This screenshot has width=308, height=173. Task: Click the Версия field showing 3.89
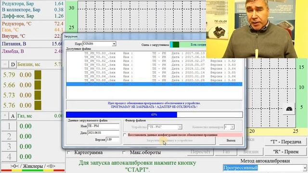[x=113, y=140]
